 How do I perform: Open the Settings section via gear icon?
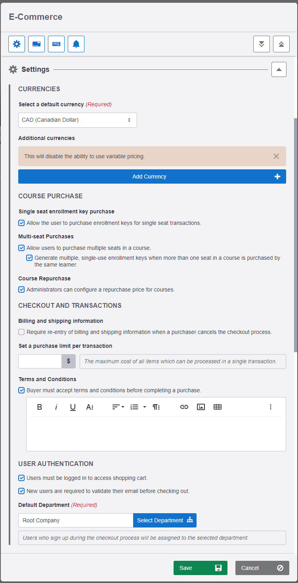click(16, 44)
